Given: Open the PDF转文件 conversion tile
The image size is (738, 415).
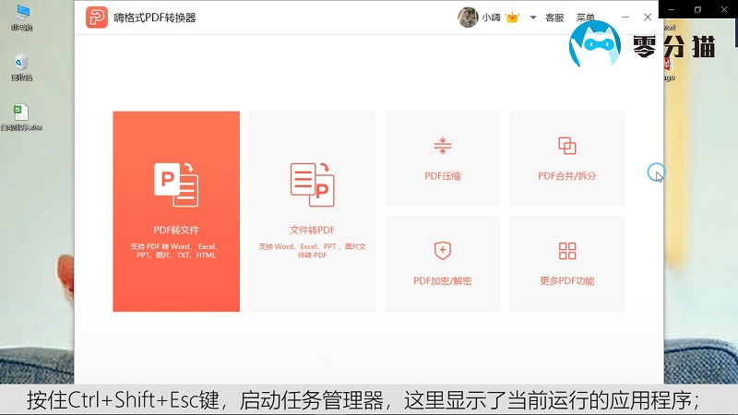Looking at the screenshot, I should [x=176, y=211].
